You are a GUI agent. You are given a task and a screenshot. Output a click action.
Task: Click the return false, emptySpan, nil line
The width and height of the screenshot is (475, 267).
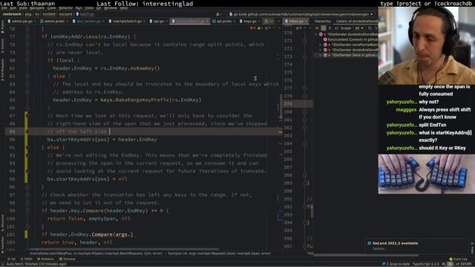pos(89,219)
